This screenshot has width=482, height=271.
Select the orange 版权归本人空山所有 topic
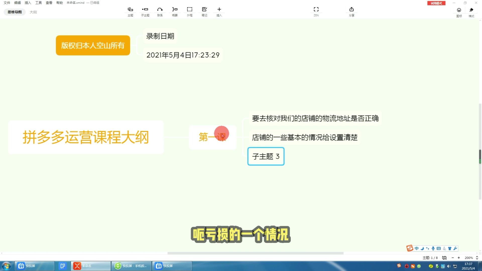pyautogui.click(x=93, y=45)
